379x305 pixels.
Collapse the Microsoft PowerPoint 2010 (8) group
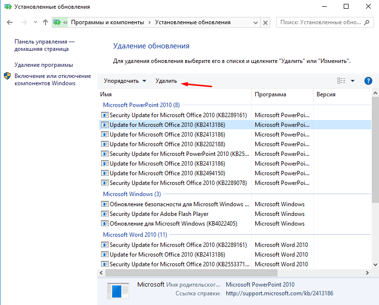coord(141,105)
